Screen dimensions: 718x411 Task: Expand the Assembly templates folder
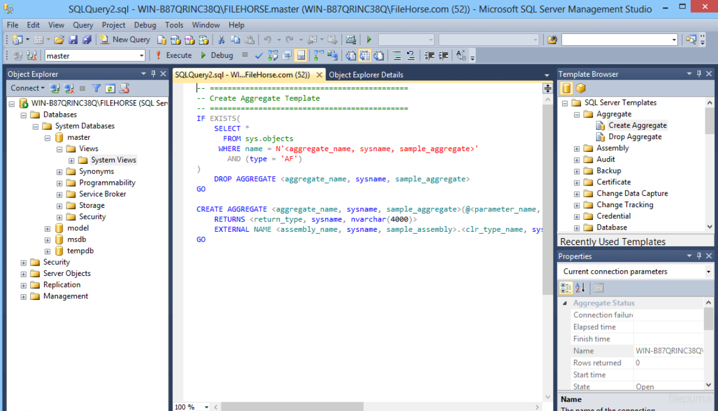tap(576, 148)
